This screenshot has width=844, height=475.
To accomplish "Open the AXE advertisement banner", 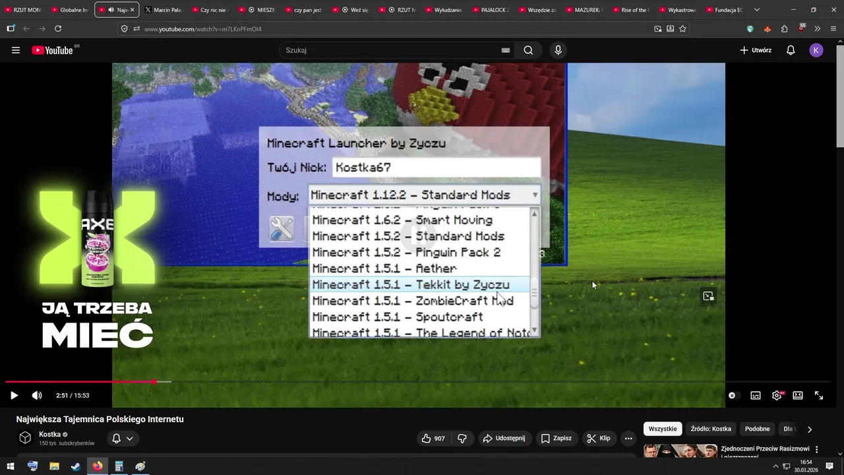I will 98,269.
